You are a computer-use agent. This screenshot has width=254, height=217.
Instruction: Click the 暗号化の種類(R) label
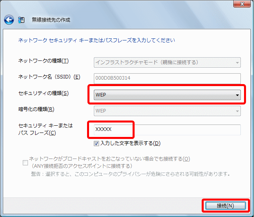coord(36,109)
